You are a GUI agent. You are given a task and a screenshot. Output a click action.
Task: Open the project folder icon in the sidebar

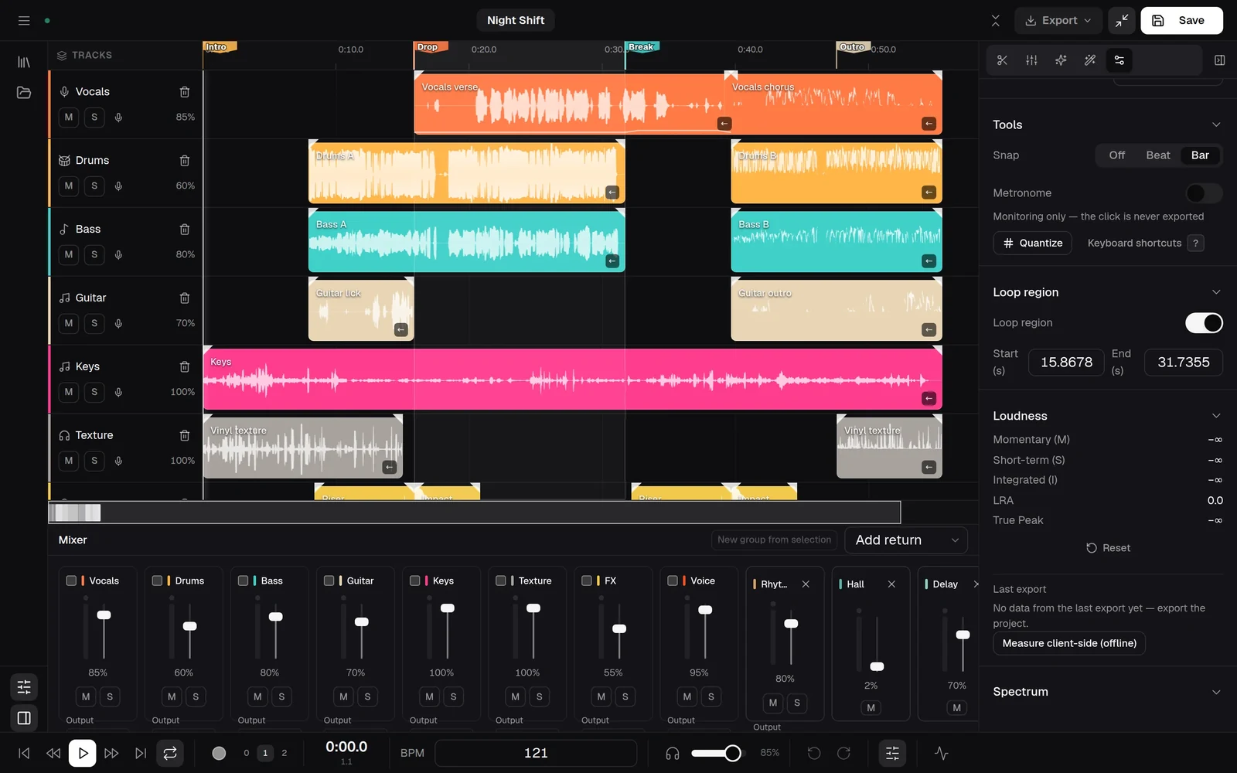point(24,93)
